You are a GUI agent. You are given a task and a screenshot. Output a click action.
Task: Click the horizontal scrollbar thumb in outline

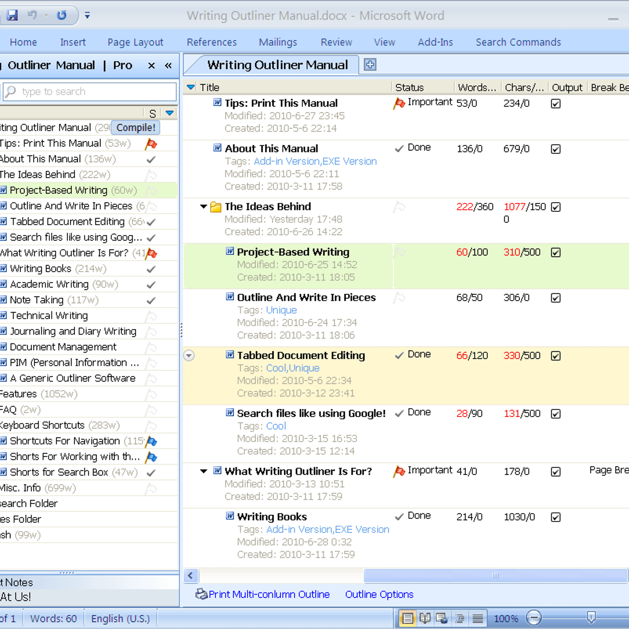[495, 576]
